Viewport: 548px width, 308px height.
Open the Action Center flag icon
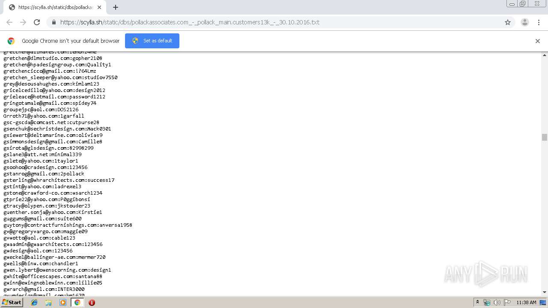tap(507, 302)
